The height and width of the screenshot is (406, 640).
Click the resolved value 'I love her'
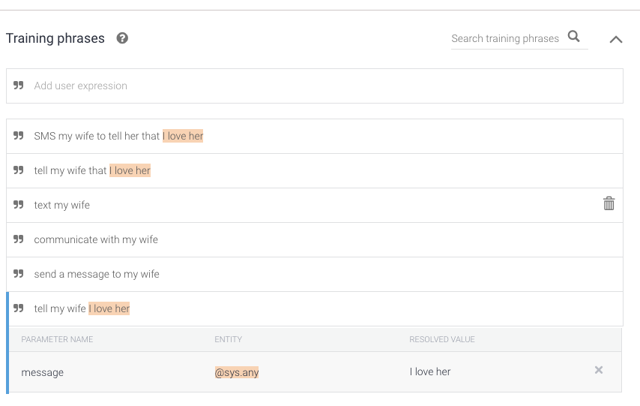click(430, 372)
